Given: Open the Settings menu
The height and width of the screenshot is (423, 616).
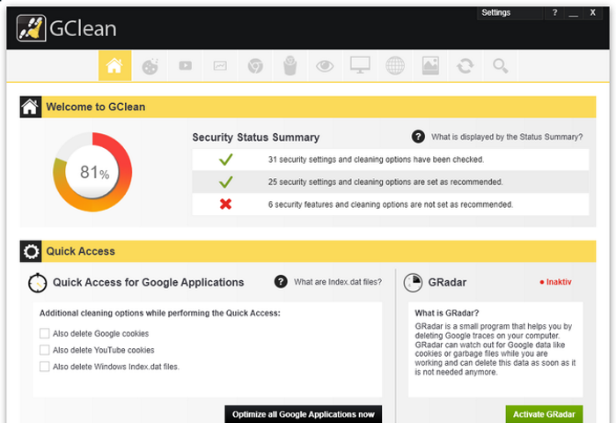Looking at the screenshot, I should tap(510, 12).
